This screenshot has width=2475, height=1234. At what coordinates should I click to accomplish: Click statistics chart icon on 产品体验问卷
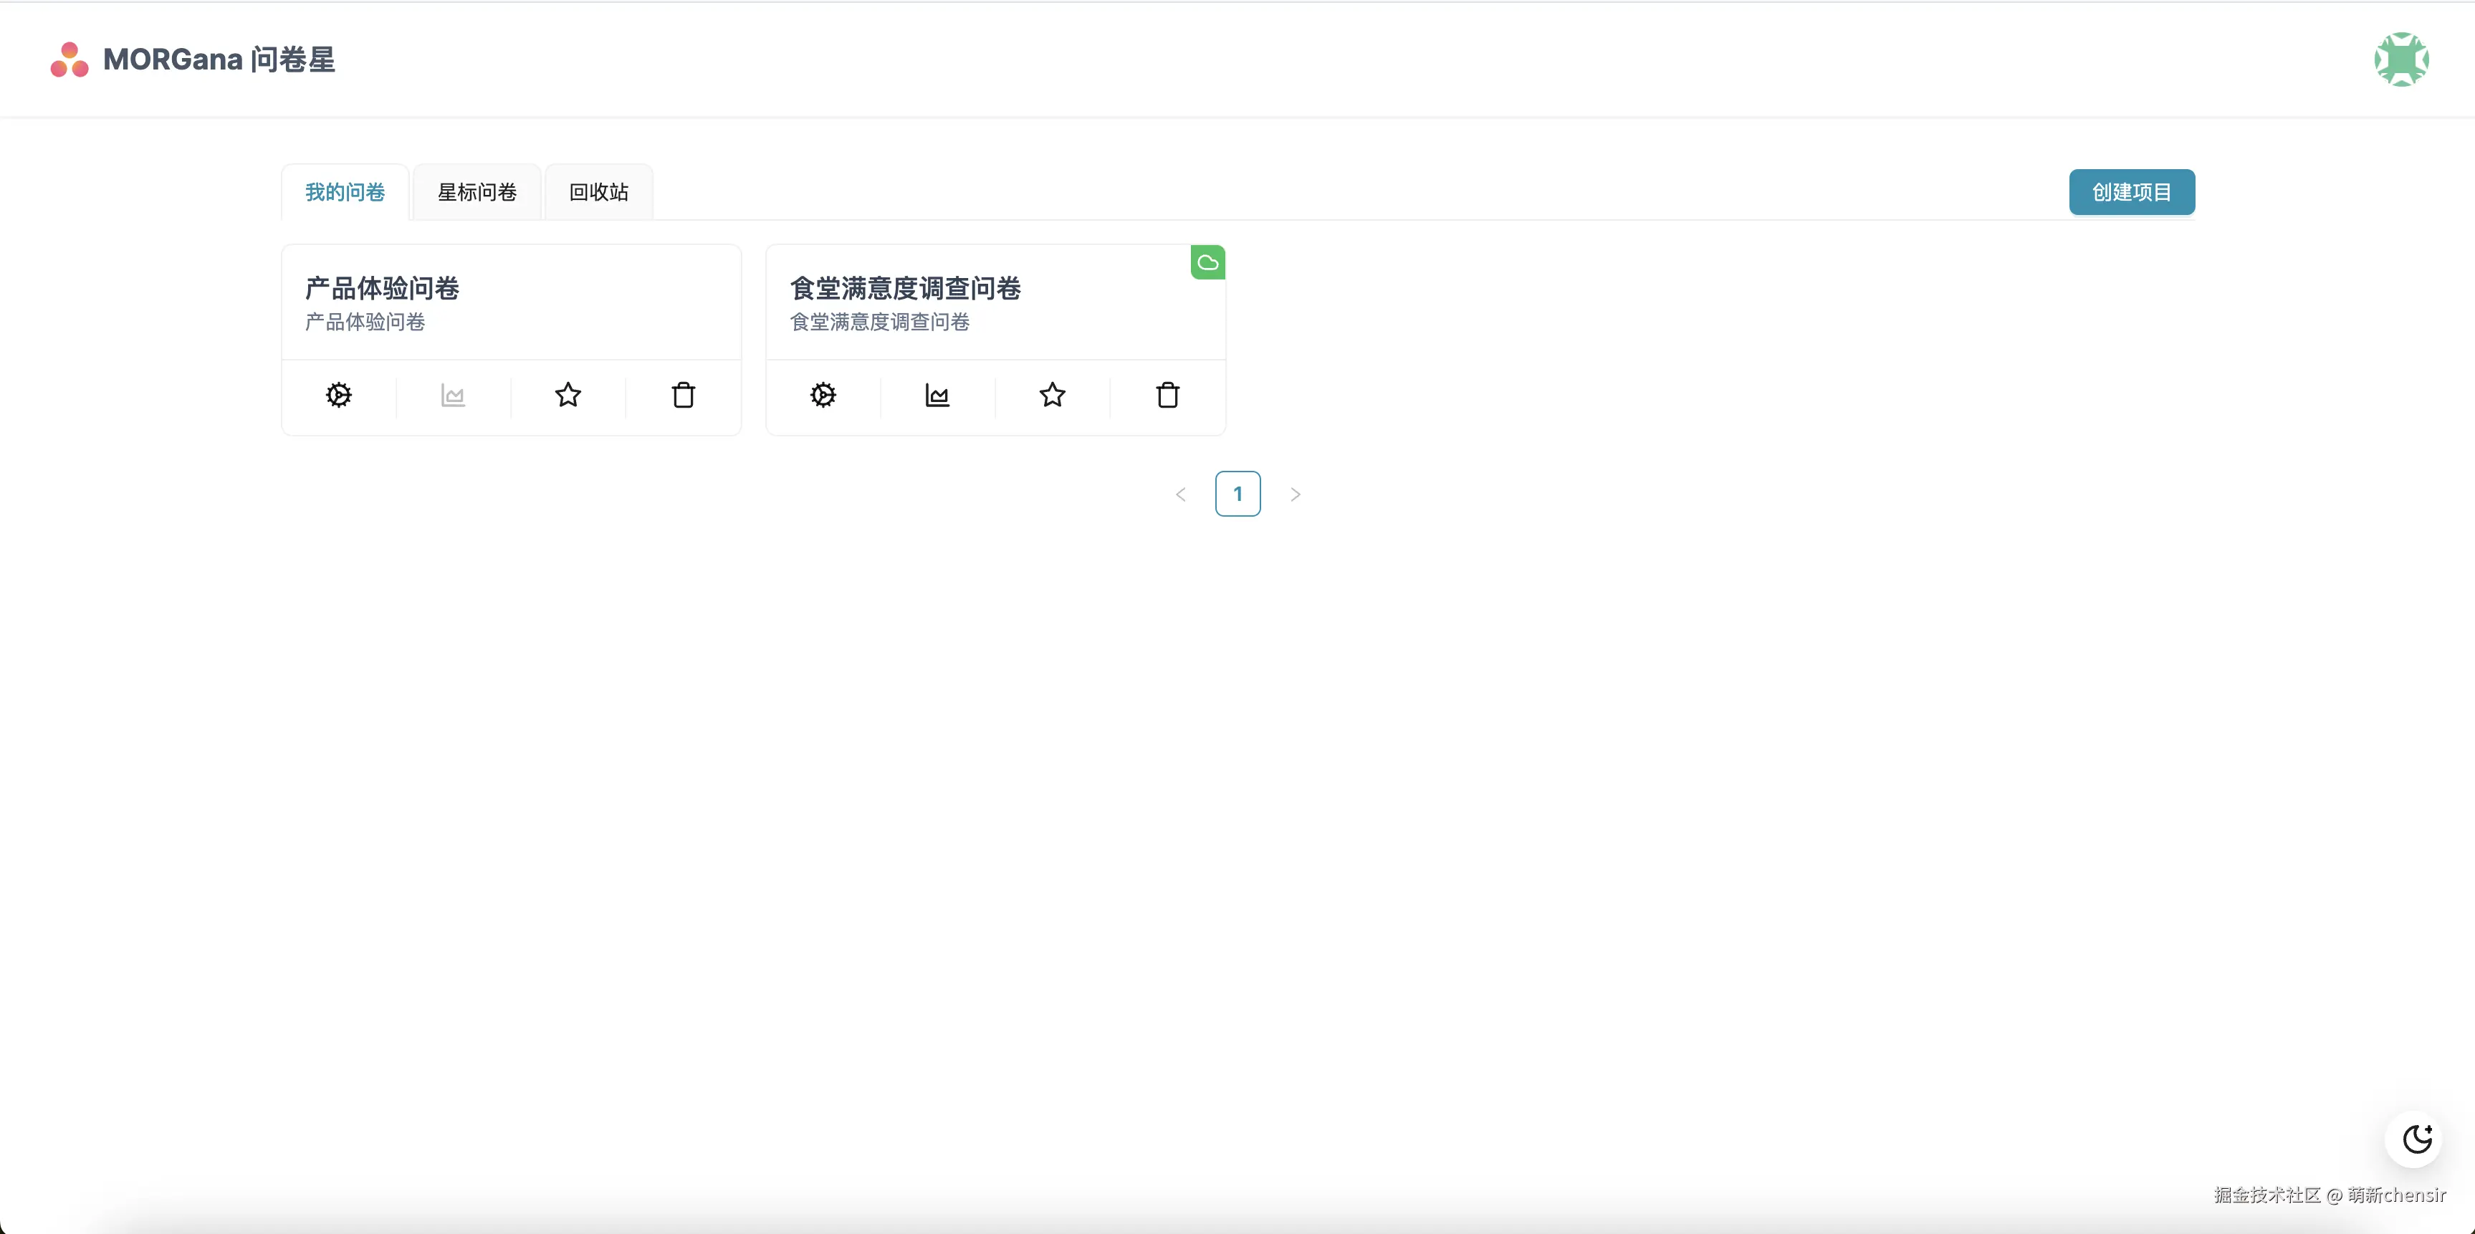click(x=453, y=395)
